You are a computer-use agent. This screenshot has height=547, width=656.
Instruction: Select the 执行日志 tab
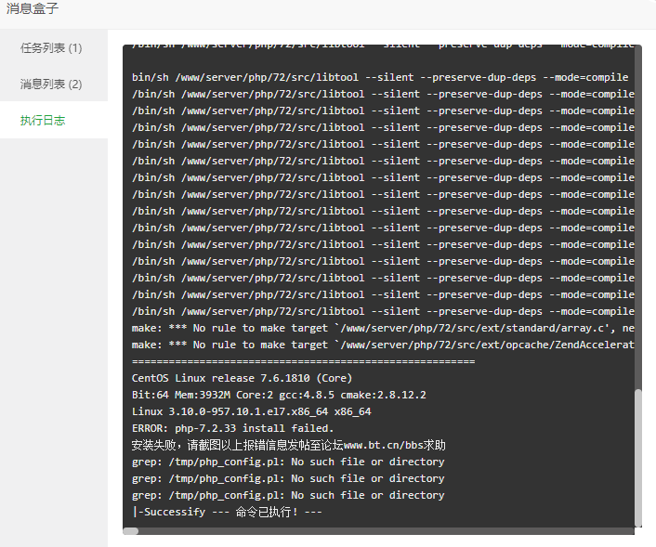point(54,121)
